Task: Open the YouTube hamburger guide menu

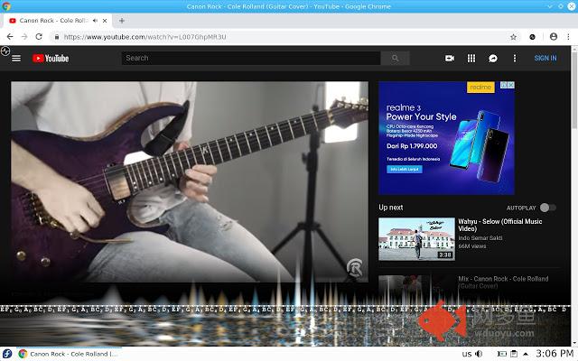Action: 16,58
